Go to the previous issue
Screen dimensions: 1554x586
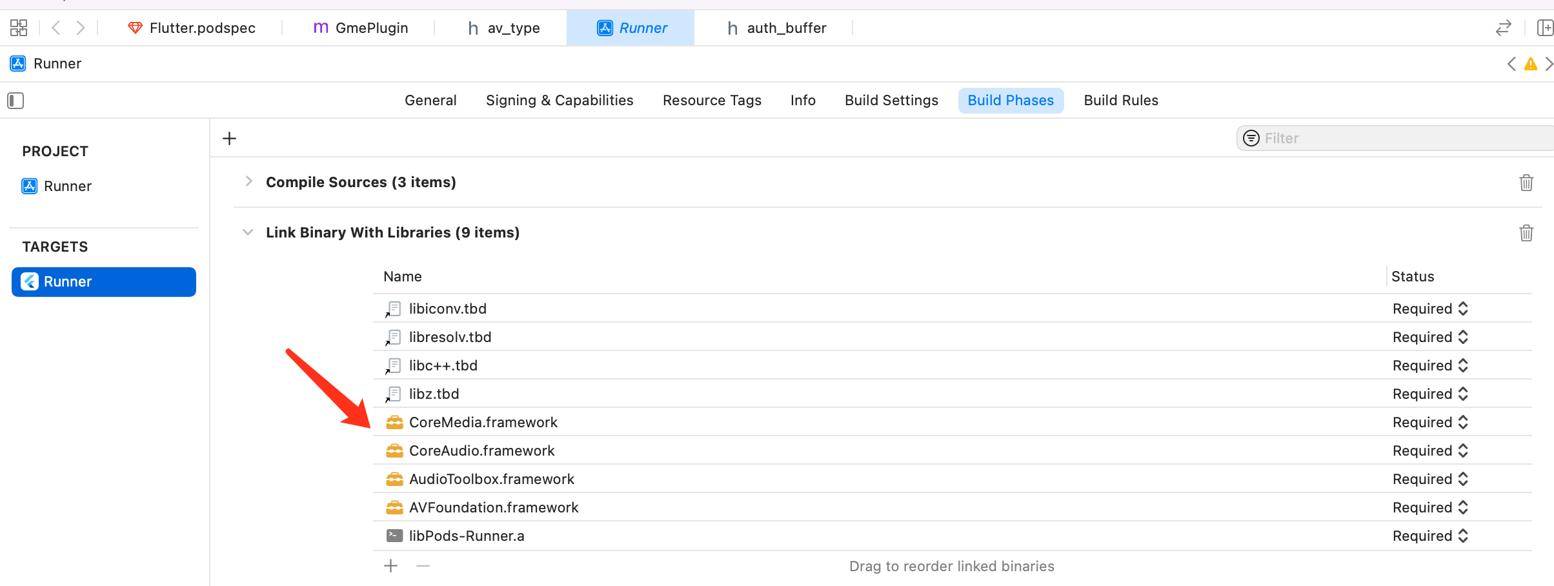[x=1512, y=63]
